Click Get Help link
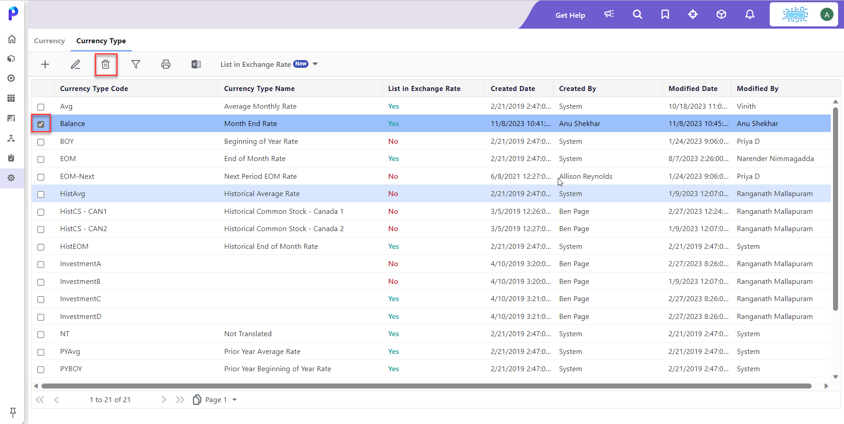This screenshot has height=424, width=844. (570, 15)
